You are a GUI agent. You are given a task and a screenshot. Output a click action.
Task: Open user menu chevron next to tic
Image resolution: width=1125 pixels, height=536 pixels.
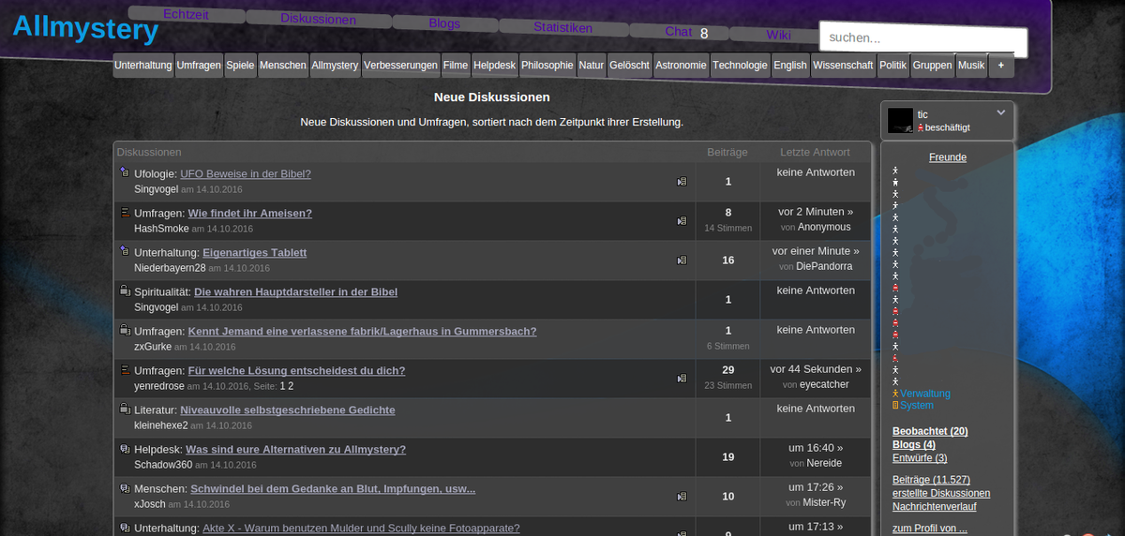point(1000,112)
